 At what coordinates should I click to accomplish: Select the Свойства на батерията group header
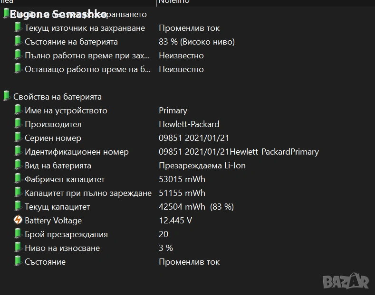point(57,97)
